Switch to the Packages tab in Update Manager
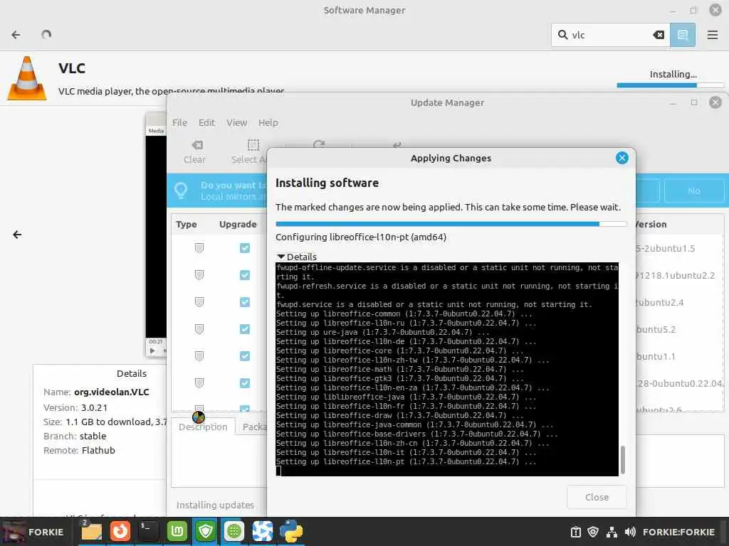The width and height of the screenshot is (729, 546). (x=252, y=427)
